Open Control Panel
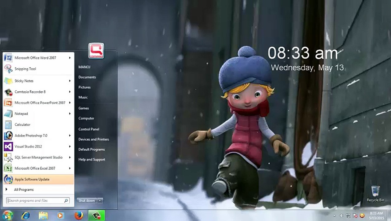This screenshot has height=221, width=391. coord(89,129)
